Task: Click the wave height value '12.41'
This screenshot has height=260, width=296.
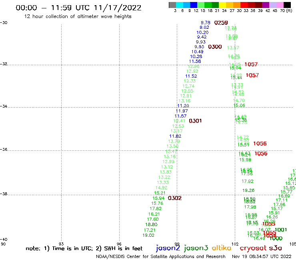Action: tap(179, 121)
